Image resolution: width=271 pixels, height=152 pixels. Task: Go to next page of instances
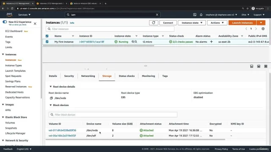pyautogui.click(x=256, y=29)
